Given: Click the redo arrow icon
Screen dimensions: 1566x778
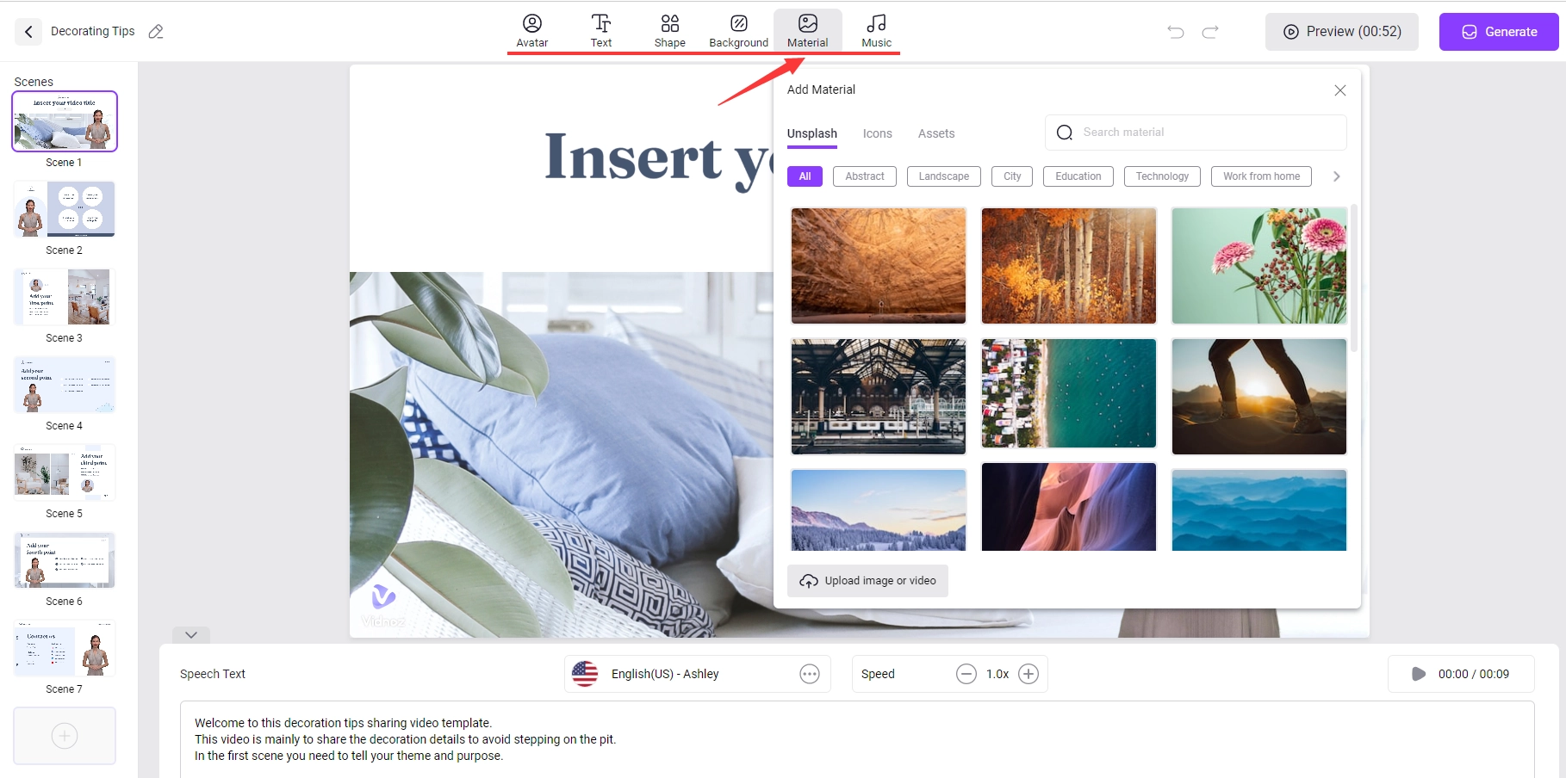Looking at the screenshot, I should click(1210, 32).
